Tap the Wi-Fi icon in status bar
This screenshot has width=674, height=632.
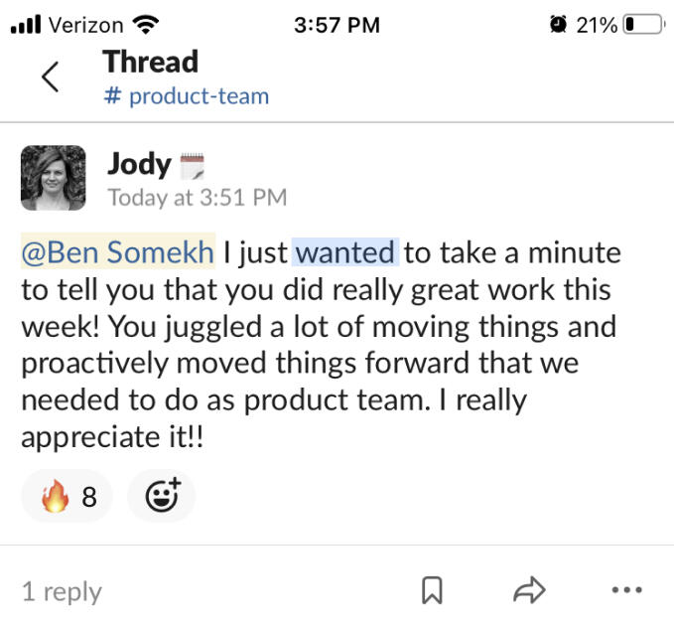(146, 25)
